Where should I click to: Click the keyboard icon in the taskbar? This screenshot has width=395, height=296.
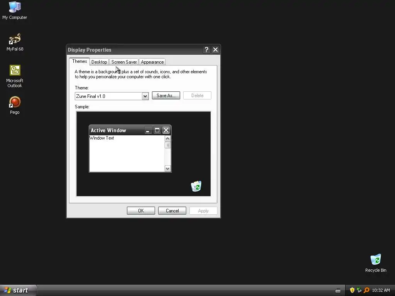pyautogui.click(x=338, y=291)
